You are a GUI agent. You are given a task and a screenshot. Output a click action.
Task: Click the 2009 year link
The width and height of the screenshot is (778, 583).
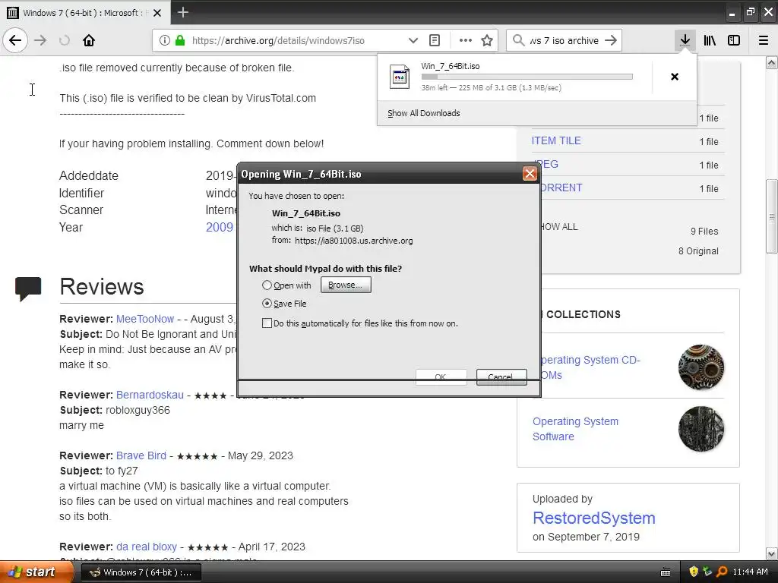click(220, 227)
